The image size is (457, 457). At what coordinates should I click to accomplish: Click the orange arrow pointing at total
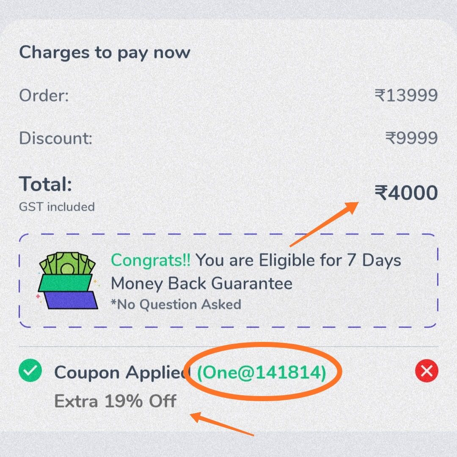(324, 224)
